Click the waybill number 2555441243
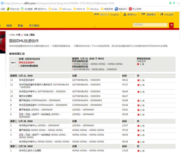This screenshot has width=181, height=153. tap(32, 59)
